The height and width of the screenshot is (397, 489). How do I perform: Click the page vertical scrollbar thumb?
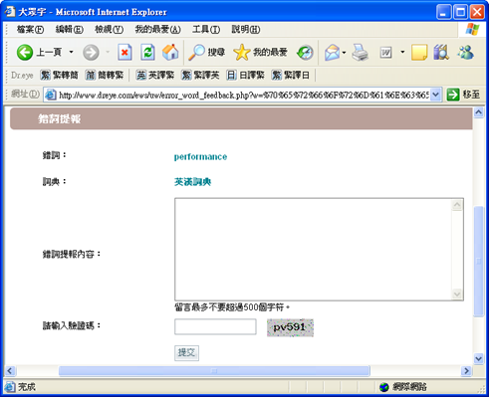coord(478,262)
